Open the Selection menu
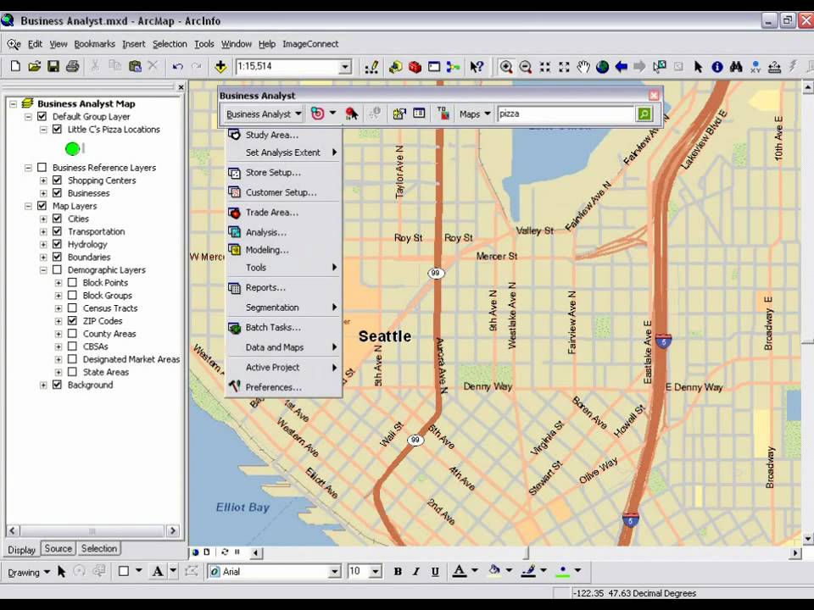The width and height of the screenshot is (814, 610). pyautogui.click(x=170, y=44)
